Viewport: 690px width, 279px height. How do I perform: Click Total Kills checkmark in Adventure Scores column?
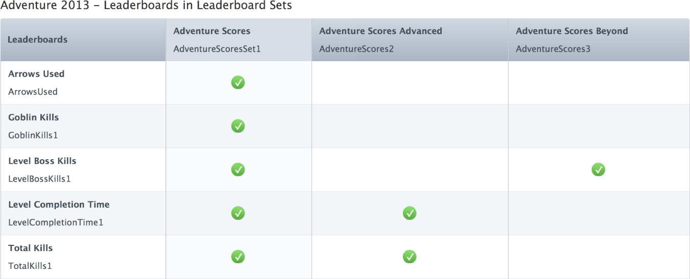click(238, 257)
